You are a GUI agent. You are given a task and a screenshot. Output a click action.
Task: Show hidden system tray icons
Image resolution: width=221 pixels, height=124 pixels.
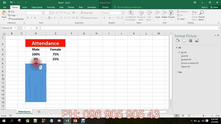pos(191,121)
